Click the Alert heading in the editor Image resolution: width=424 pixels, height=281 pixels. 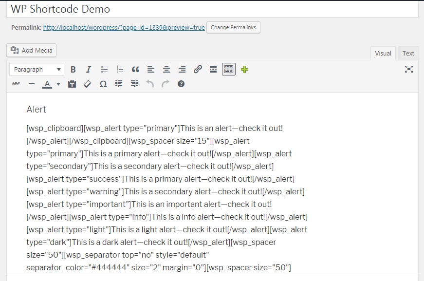pyautogui.click(x=37, y=109)
